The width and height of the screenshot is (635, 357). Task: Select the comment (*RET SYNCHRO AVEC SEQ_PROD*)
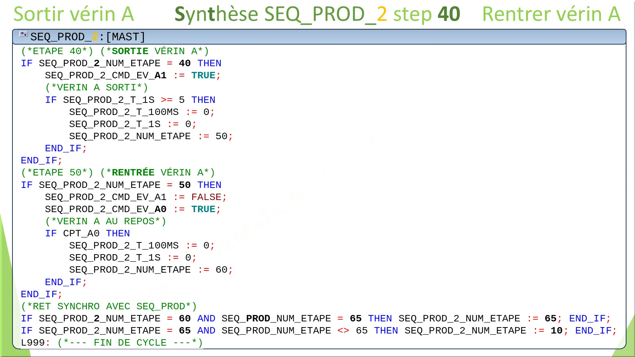coord(108,306)
